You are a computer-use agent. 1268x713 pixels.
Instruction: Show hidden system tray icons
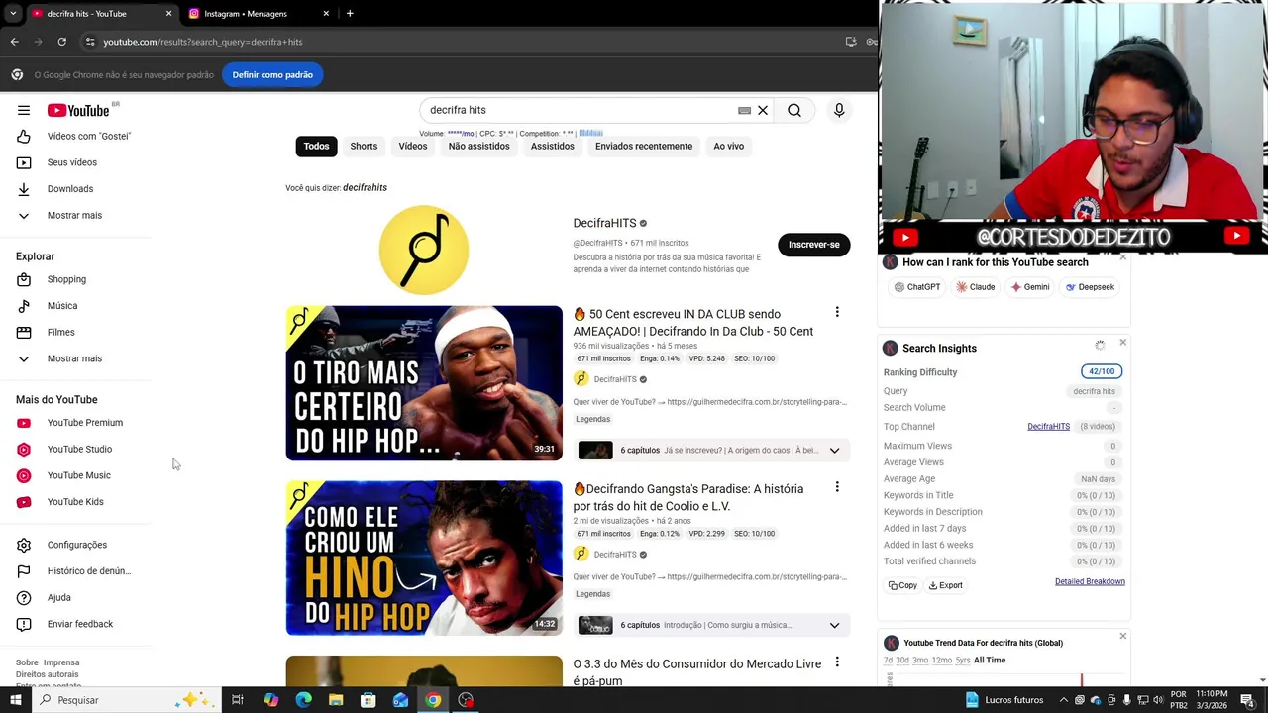click(x=1064, y=700)
